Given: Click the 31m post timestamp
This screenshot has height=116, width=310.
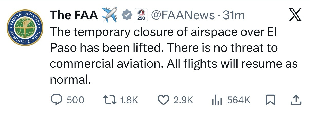Looking at the screenshot, I should (x=233, y=16).
